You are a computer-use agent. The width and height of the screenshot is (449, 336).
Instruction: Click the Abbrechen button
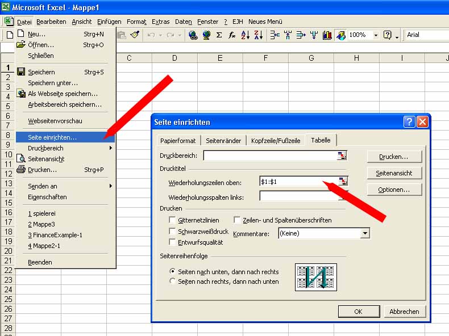coord(404,312)
